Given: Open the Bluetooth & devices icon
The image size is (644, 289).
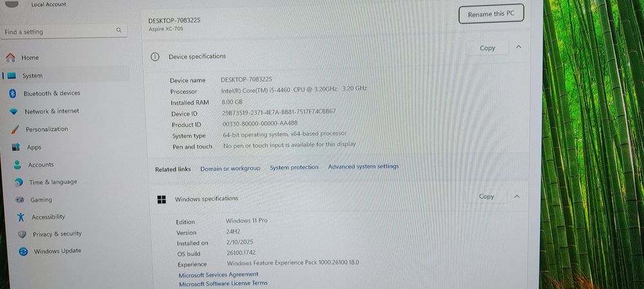Looking at the screenshot, I should [x=12, y=93].
